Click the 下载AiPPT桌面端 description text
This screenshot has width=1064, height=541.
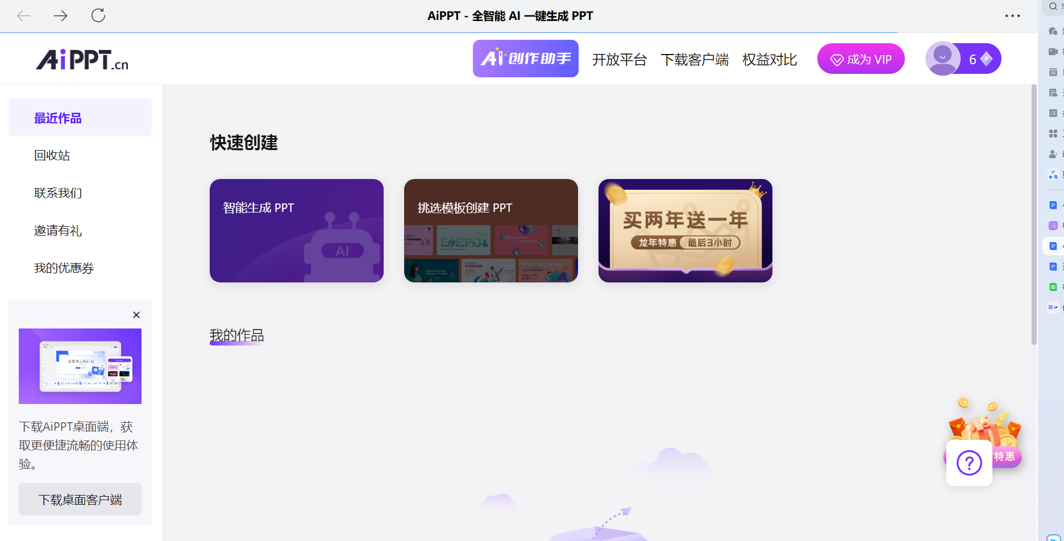(x=78, y=445)
